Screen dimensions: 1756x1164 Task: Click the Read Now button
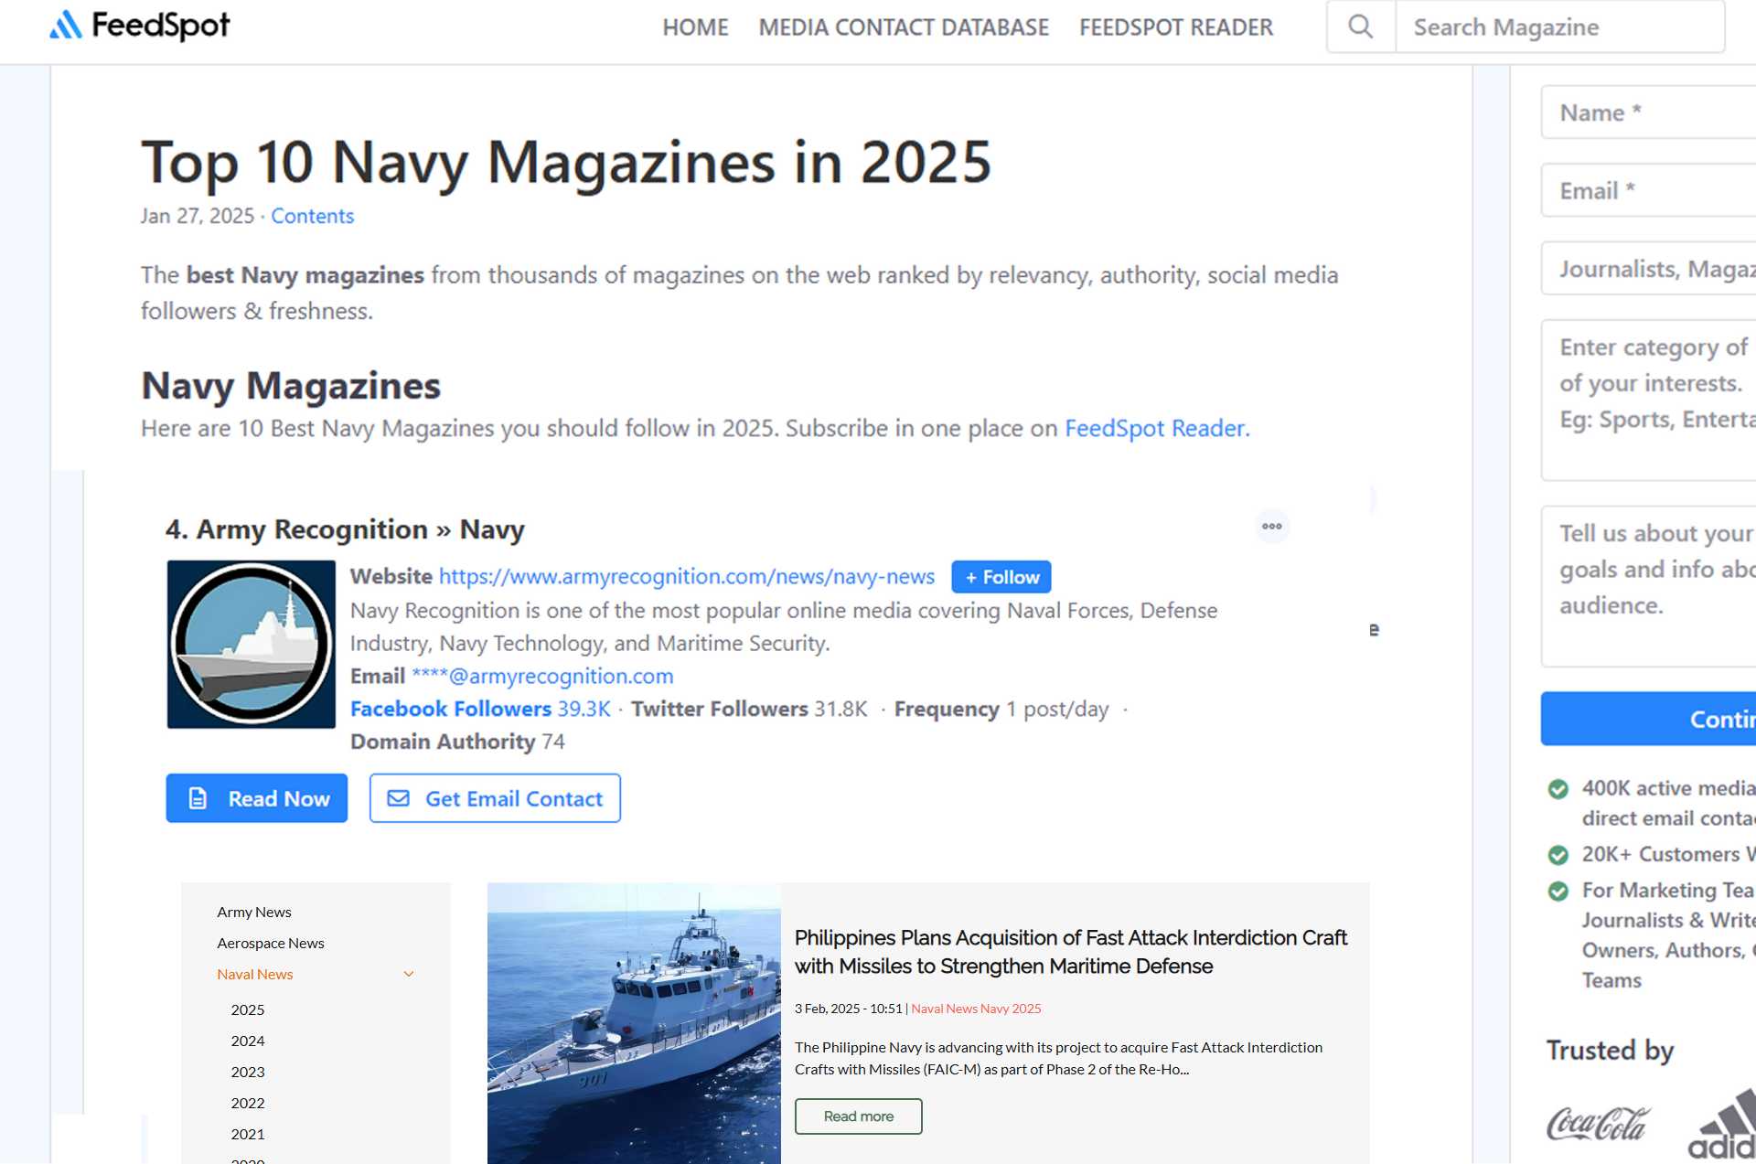256,798
